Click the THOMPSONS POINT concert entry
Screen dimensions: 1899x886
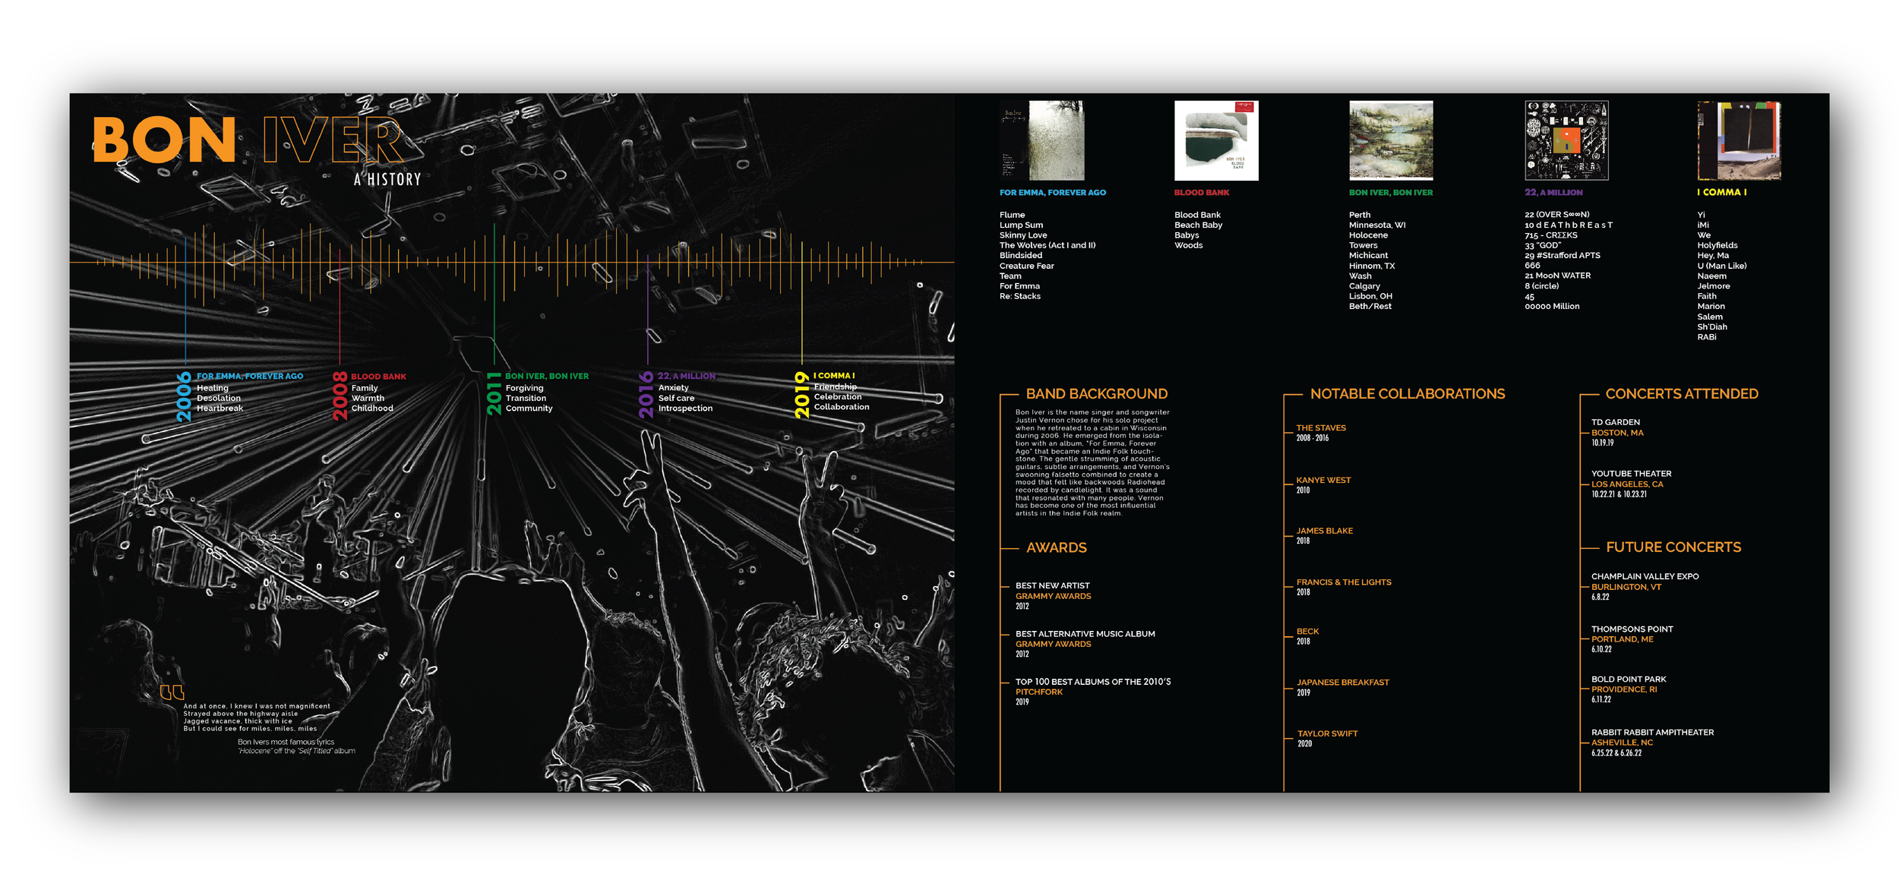(1632, 639)
